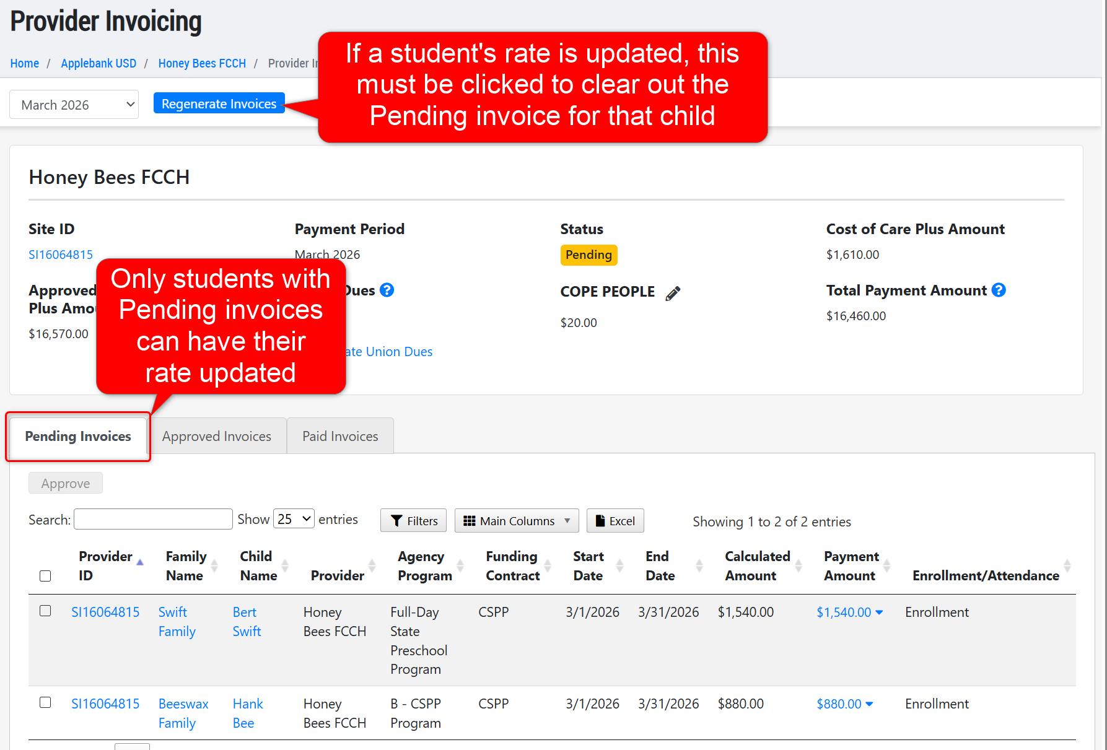Sort by Payment Amount column
This screenshot has width=1107, height=750.
(x=886, y=565)
